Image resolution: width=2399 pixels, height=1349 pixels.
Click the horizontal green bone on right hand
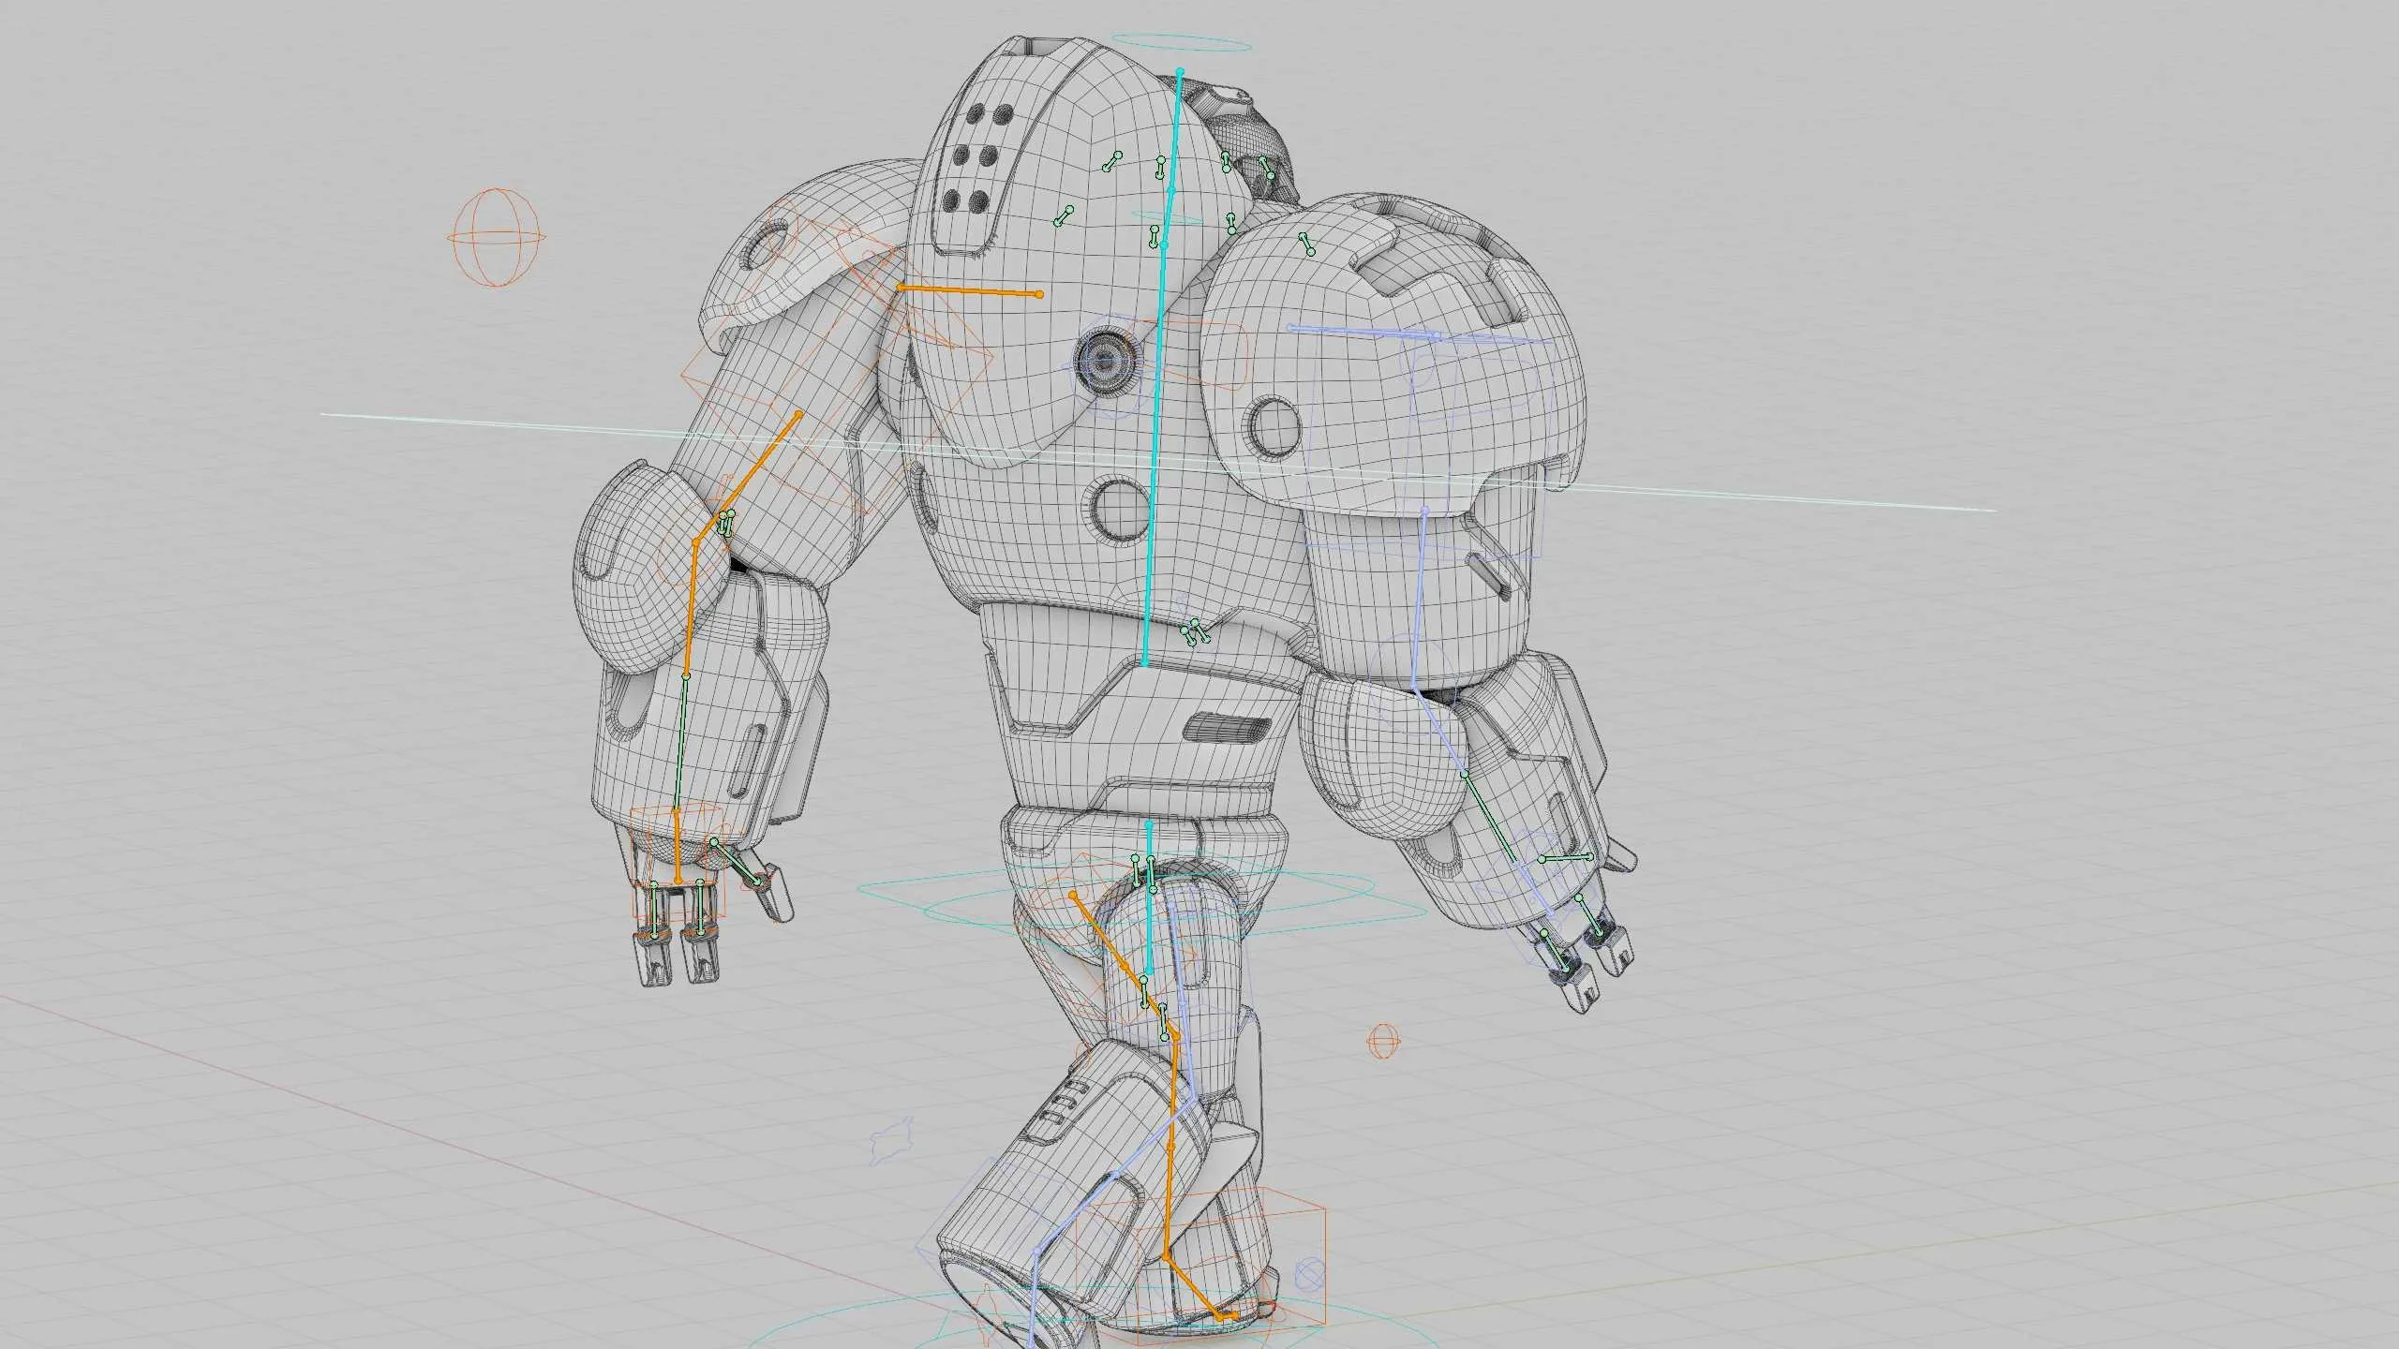click(1567, 858)
